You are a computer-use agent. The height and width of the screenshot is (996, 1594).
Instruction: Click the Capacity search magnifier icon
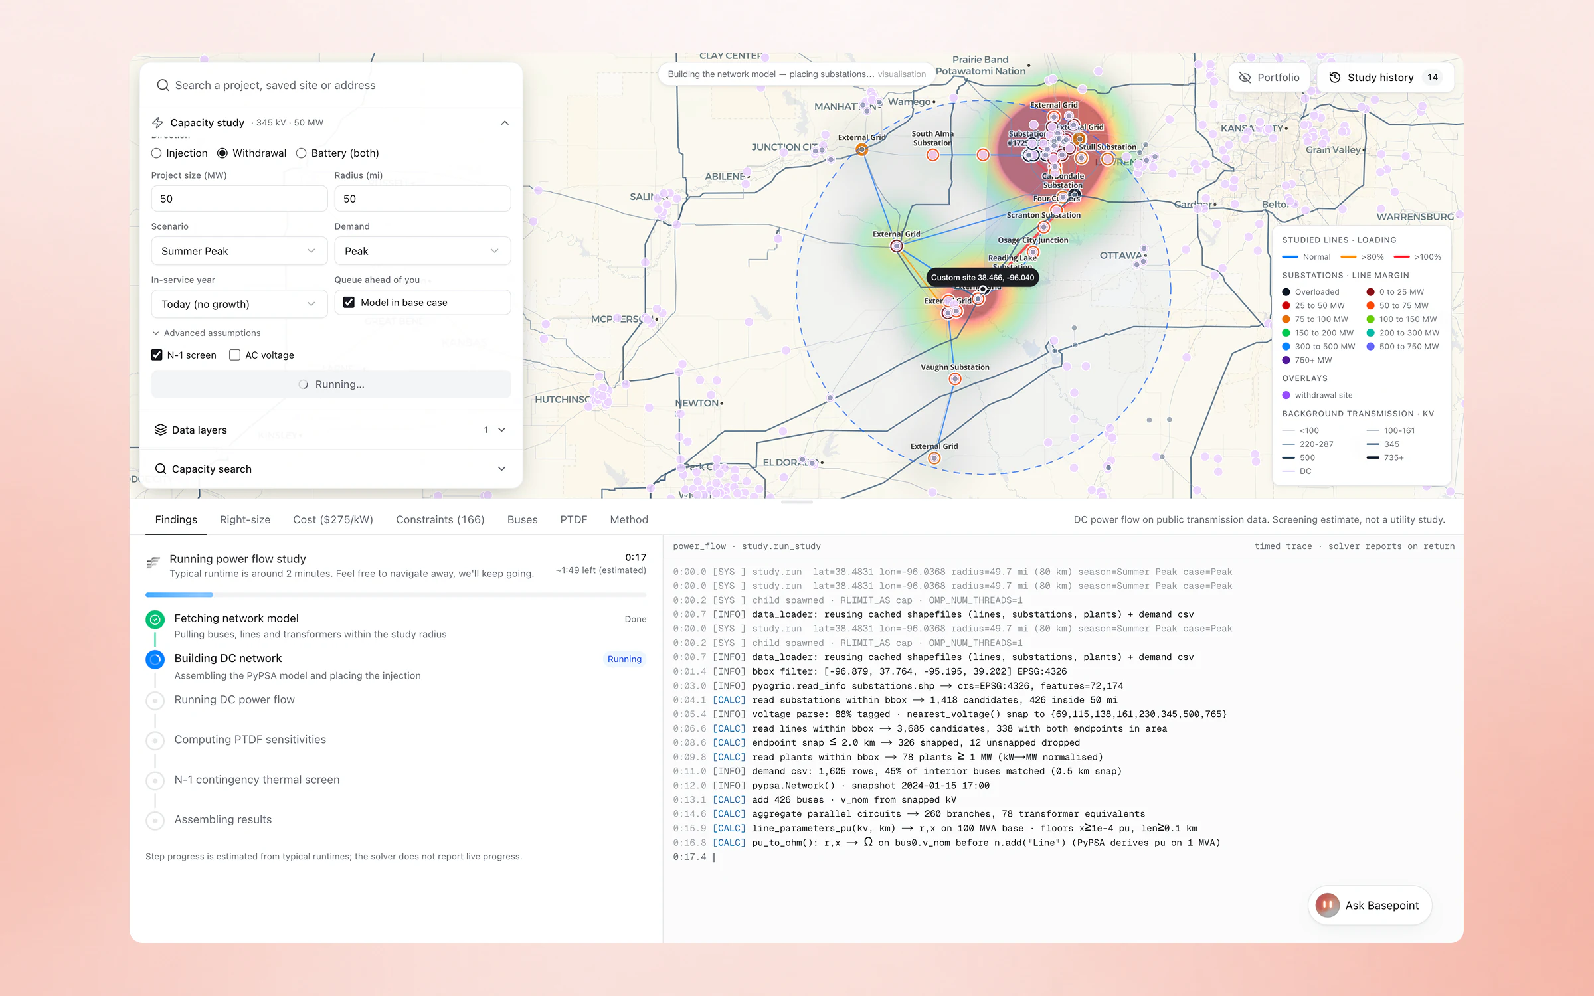160,469
